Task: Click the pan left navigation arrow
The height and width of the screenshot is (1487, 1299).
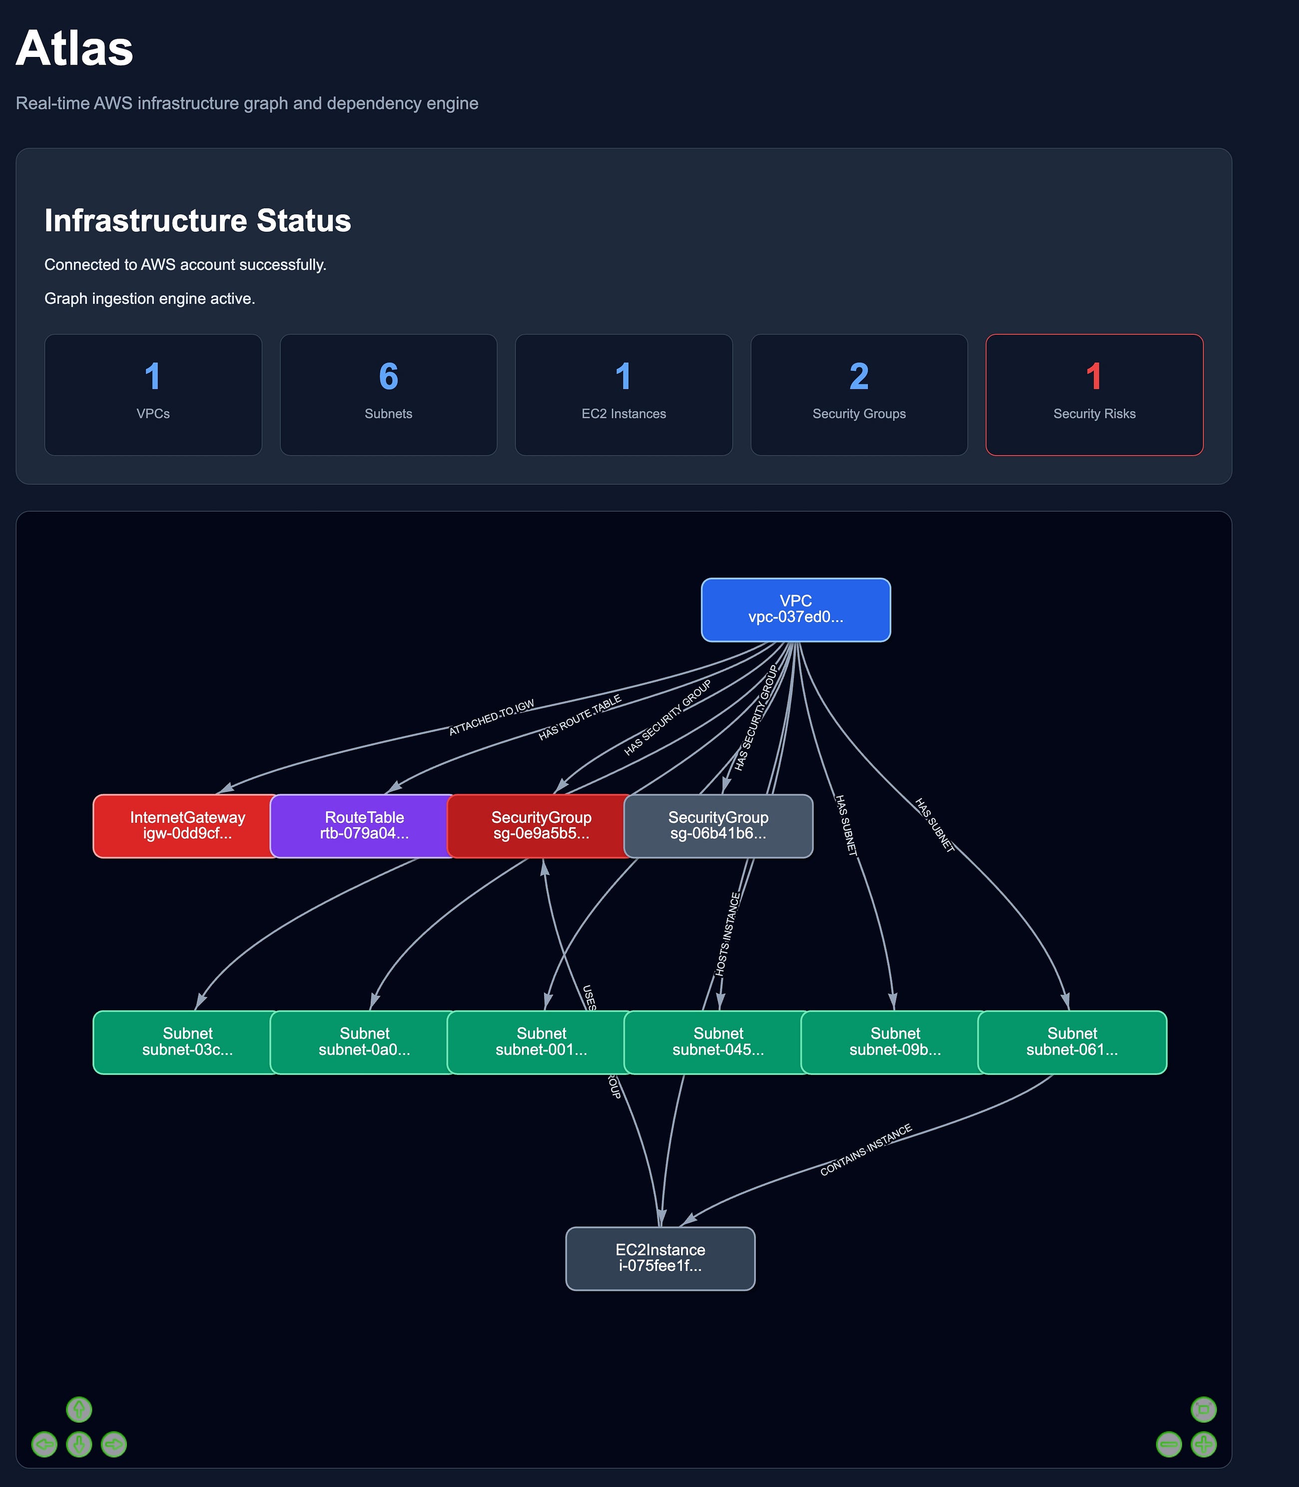Action: [x=44, y=1444]
